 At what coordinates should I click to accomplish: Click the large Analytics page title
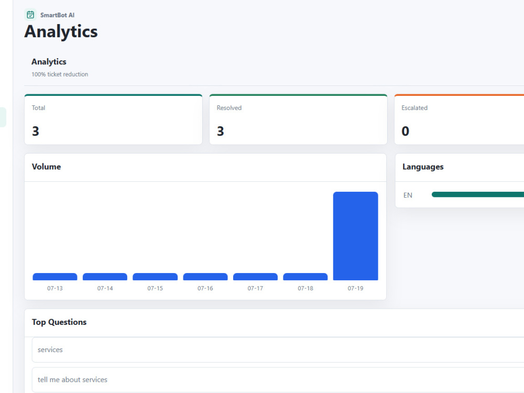pos(61,31)
